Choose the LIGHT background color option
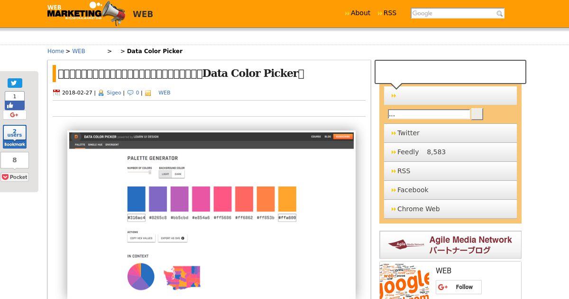The height and width of the screenshot is (299, 569). click(x=165, y=174)
